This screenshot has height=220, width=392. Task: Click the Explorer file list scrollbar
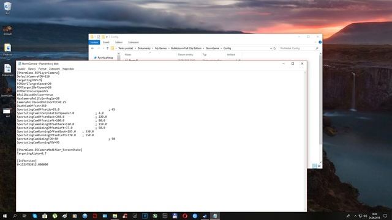tap(320, 100)
